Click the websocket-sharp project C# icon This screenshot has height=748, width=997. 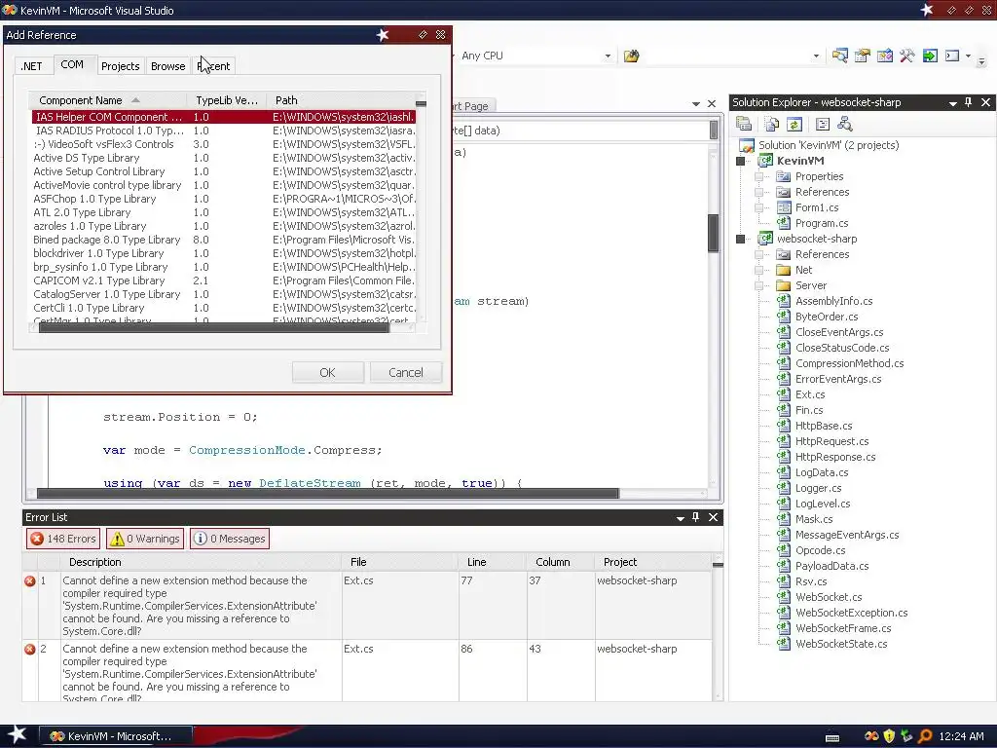tap(765, 239)
